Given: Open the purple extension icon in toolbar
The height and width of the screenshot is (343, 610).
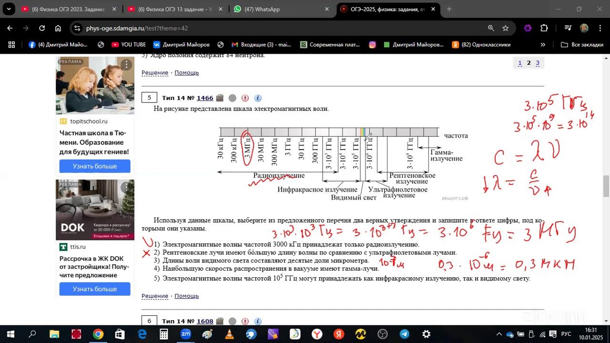Looking at the screenshot, I should (528, 28).
